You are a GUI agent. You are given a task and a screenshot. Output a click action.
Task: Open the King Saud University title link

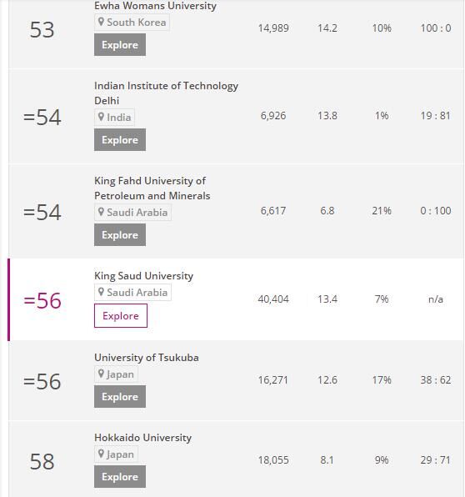tap(143, 276)
